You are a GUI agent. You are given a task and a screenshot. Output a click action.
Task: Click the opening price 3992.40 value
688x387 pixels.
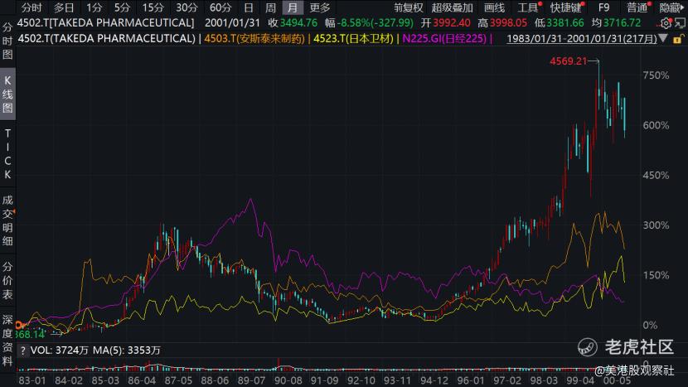pyautogui.click(x=452, y=23)
